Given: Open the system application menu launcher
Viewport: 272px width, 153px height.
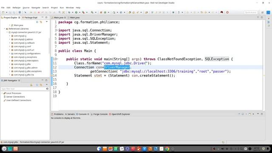Looking at the screenshot, I should (x=4, y=149).
